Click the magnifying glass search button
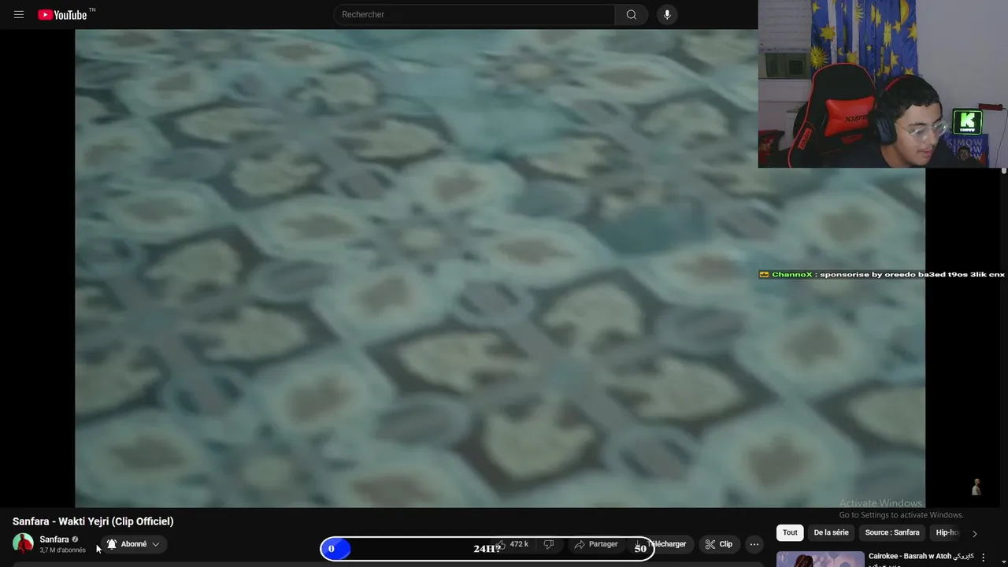This screenshot has height=567, width=1008. [x=632, y=14]
